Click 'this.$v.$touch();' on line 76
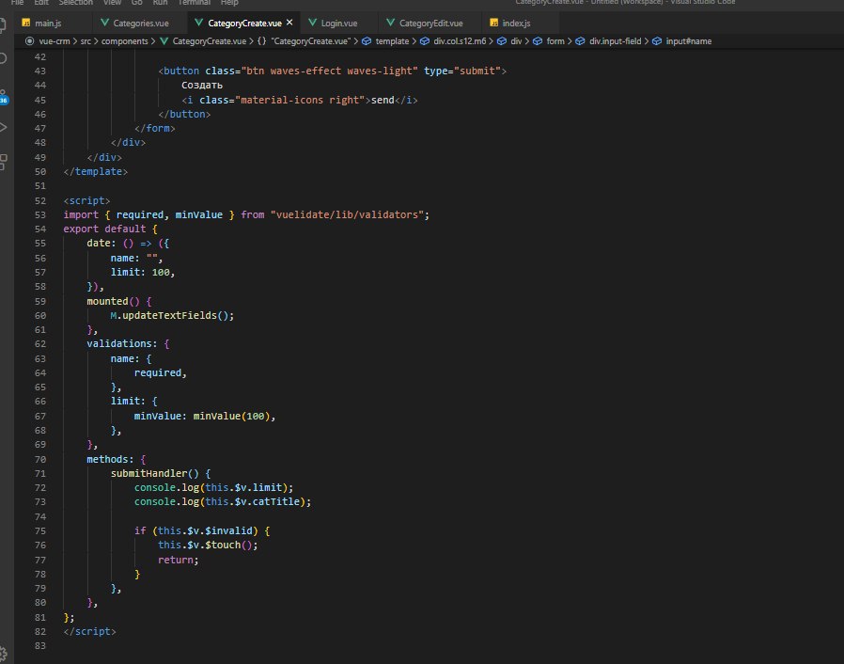The height and width of the screenshot is (664, 844). click(208, 545)
